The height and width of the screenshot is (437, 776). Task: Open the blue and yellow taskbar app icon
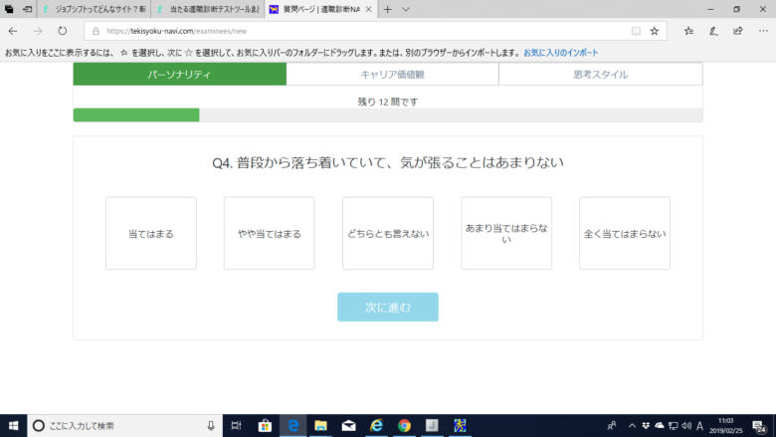460,426
